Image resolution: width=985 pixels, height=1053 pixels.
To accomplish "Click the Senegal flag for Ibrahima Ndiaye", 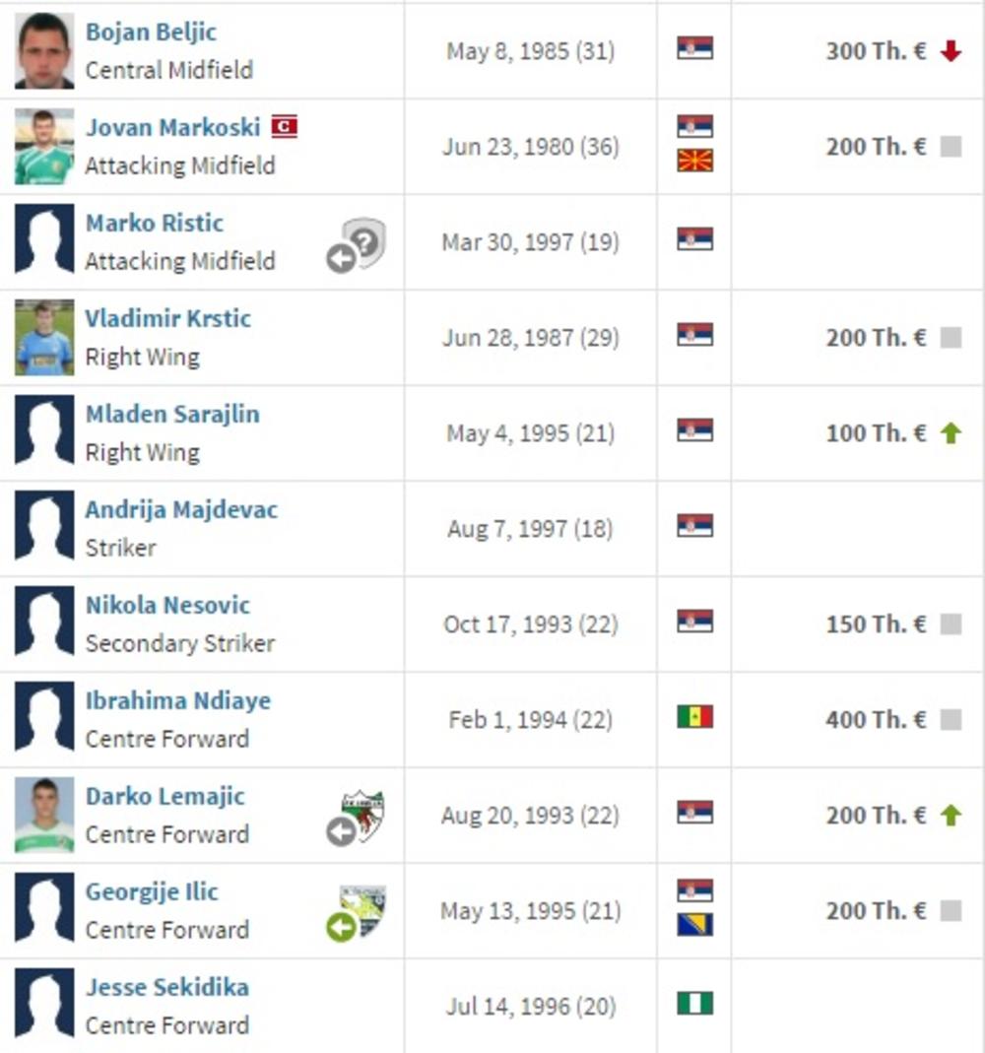I will (694, 717).
